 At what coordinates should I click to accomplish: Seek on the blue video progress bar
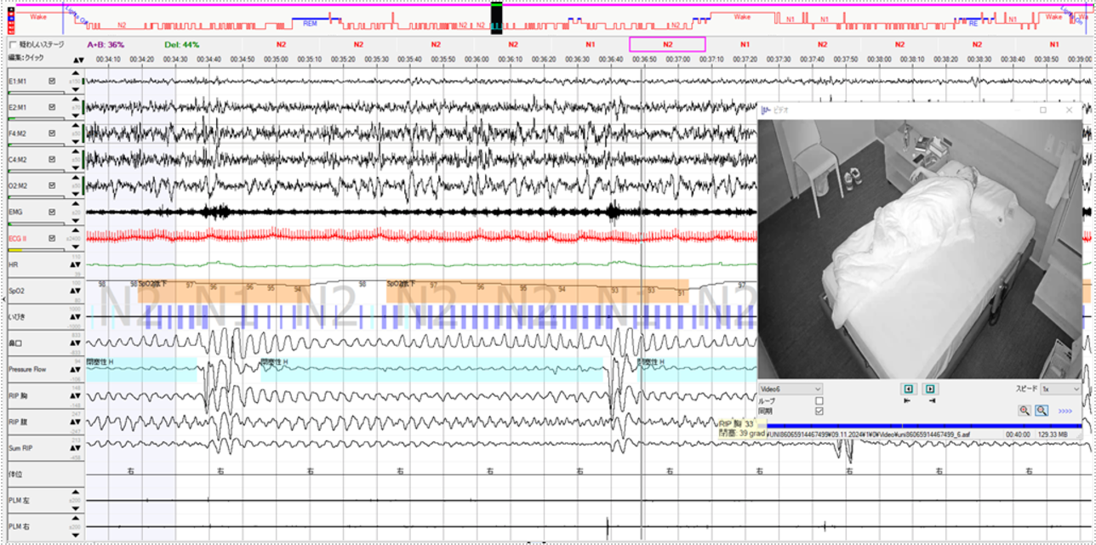click(923, 425)
